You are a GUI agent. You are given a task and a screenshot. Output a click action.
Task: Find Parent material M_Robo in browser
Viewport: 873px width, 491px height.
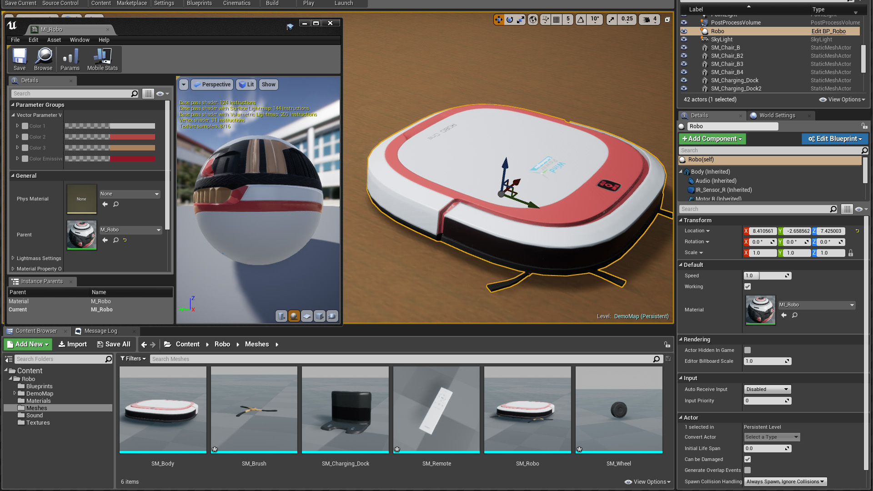[x=116, y=240]
